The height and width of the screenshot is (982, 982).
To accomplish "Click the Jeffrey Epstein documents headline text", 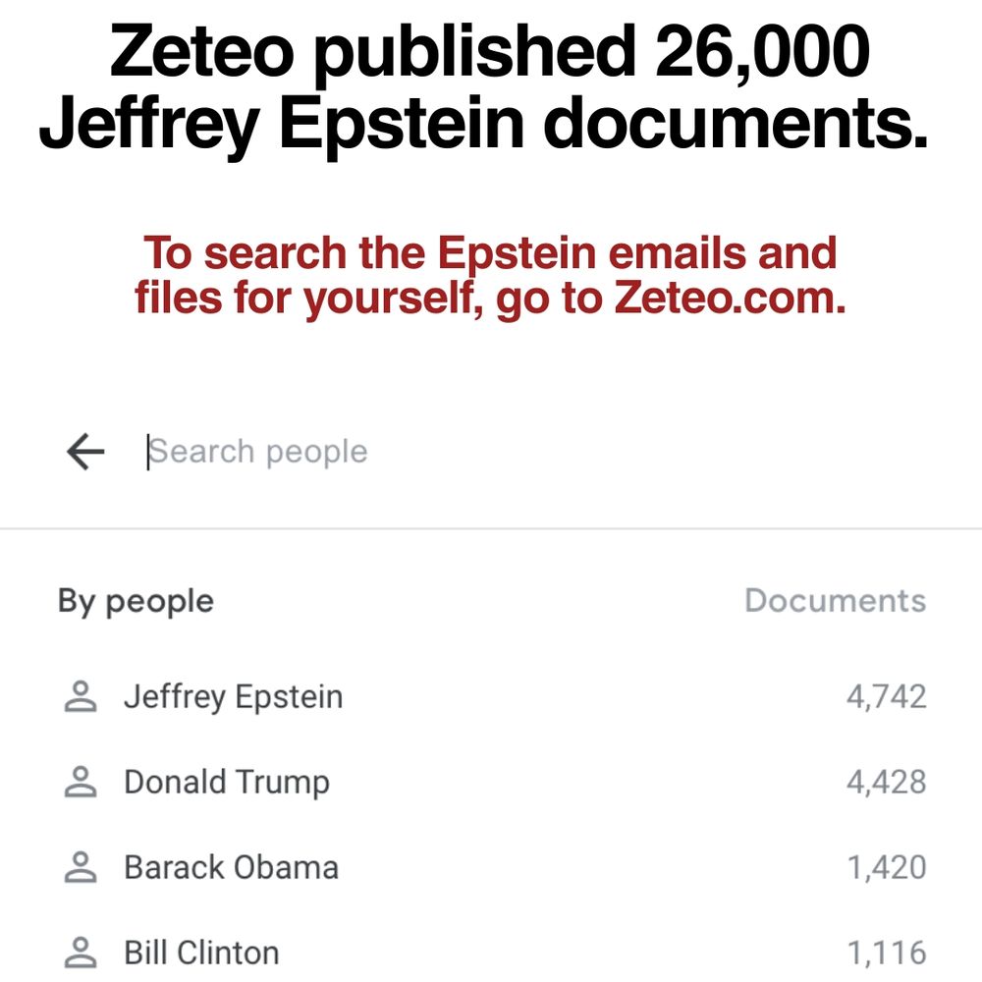I will coord(483,124).
